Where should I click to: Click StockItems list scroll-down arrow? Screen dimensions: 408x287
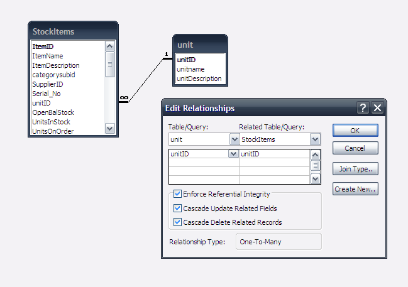tap(110, 128)
